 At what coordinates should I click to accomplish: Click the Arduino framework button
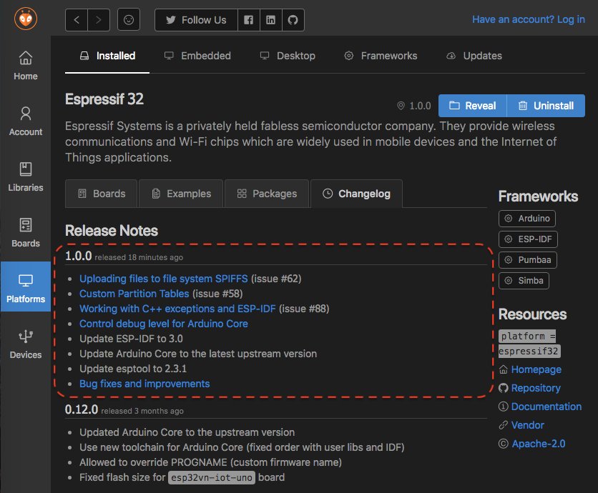[527, 219]
